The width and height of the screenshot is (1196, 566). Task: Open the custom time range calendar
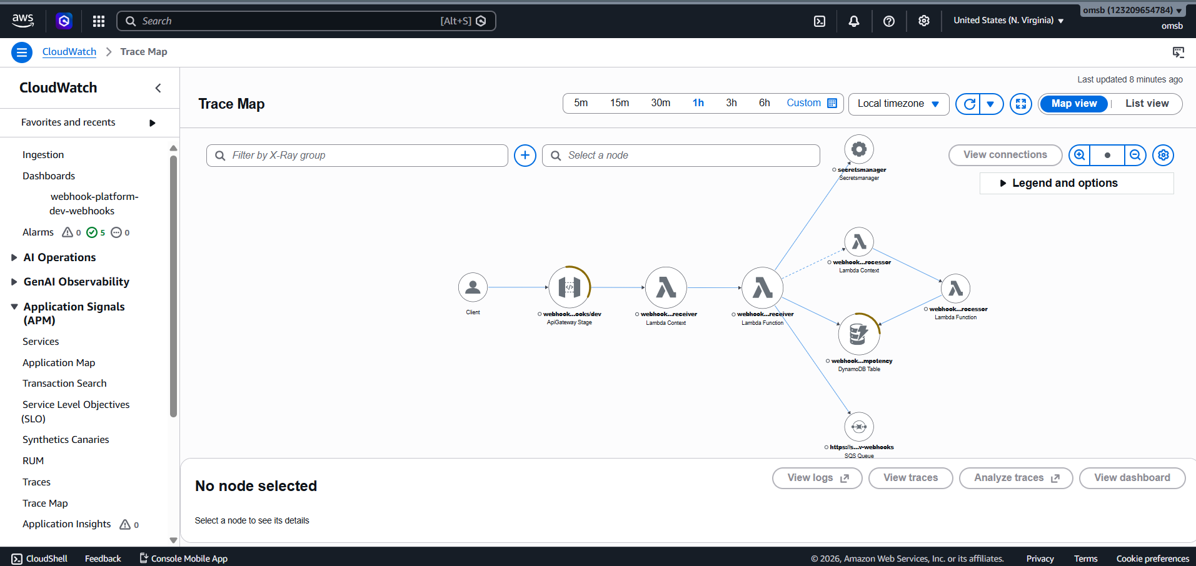pyautogui.click(x=812, y=103)
